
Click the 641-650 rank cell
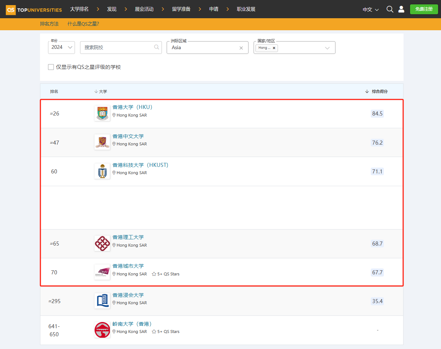(x=54, y=330)
